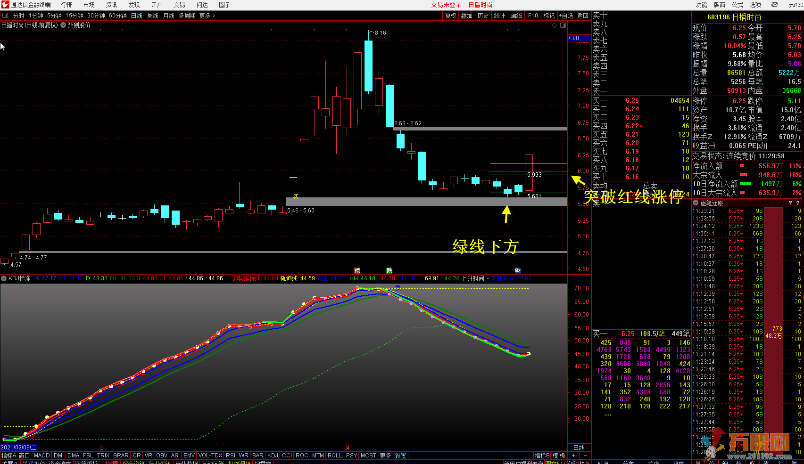
Task: Open the 公式 menu
Action: coord(738,5)
